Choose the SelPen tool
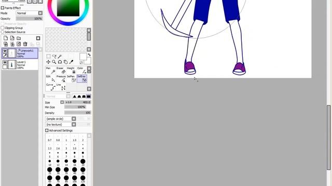This screenshot has height=186, width=332. point(72,79)
